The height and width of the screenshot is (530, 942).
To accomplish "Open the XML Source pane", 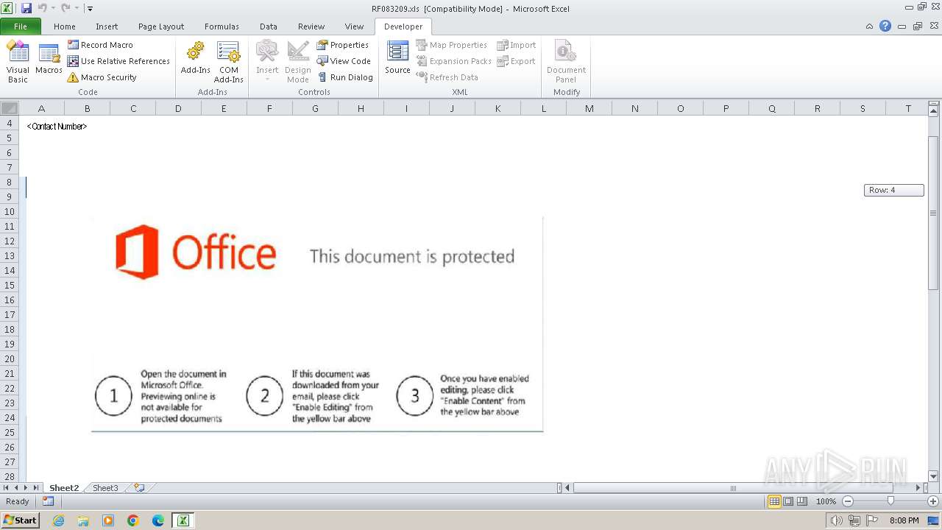I will [x=397, y=59].
